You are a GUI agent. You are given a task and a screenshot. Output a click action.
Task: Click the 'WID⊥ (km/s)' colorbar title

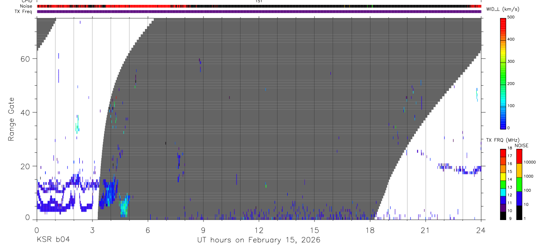pos(503,9)
